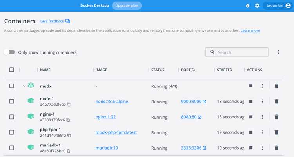Open more actions menu for node-1
Viewport: 294px width, 157px height.
coord(262,101)
